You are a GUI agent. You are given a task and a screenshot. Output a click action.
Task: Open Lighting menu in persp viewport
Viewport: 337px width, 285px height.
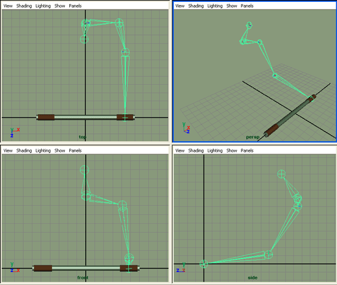coord(215,6)
